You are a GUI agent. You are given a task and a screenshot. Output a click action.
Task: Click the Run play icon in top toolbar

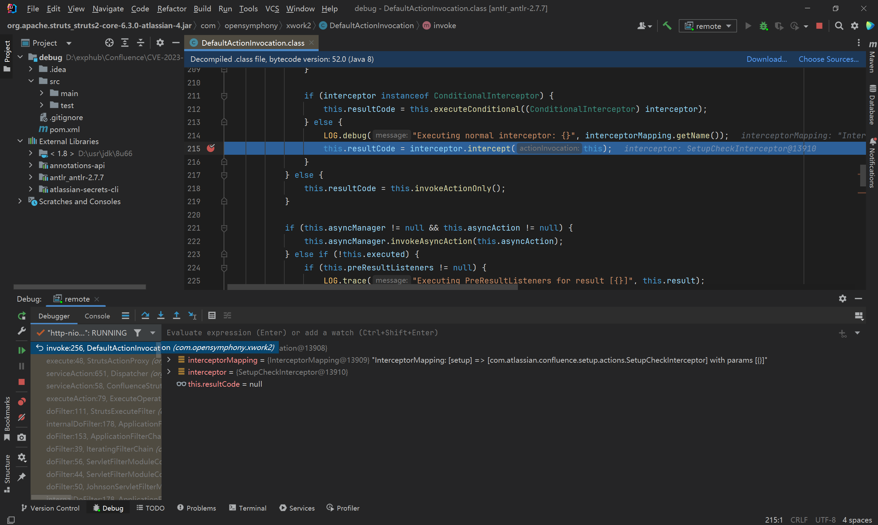[x=748, y=26]
